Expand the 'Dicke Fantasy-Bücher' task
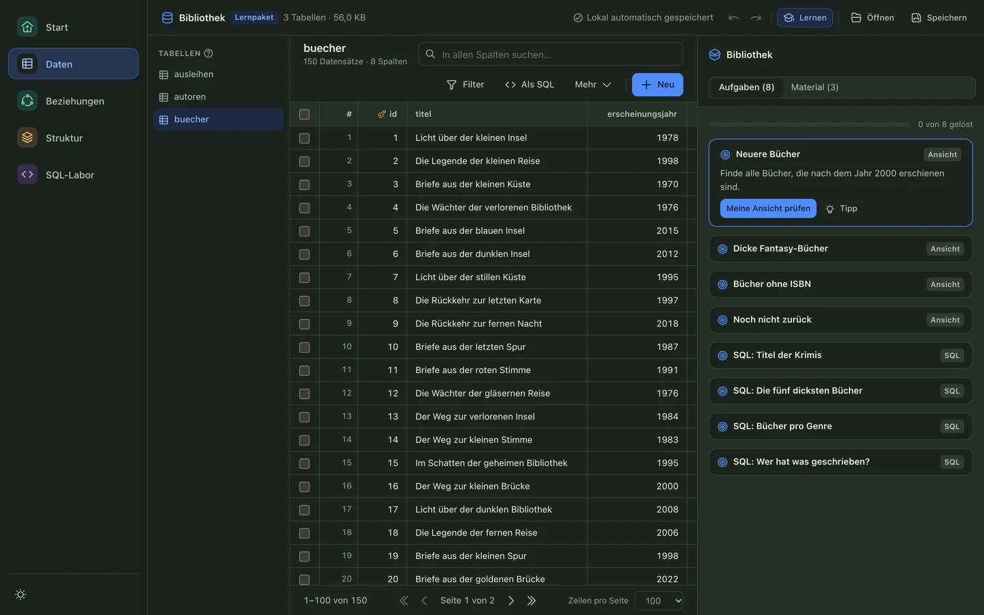Viewport: 984px width, 615px height. coord(840,249)
